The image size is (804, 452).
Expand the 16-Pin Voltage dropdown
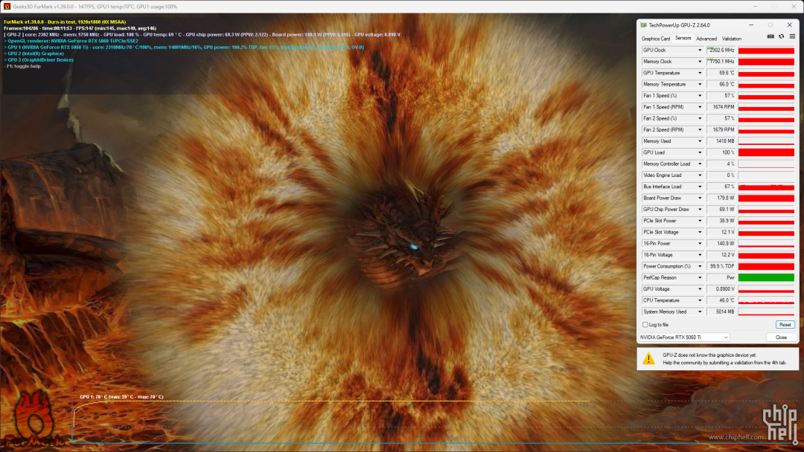[x=699, y=255]
